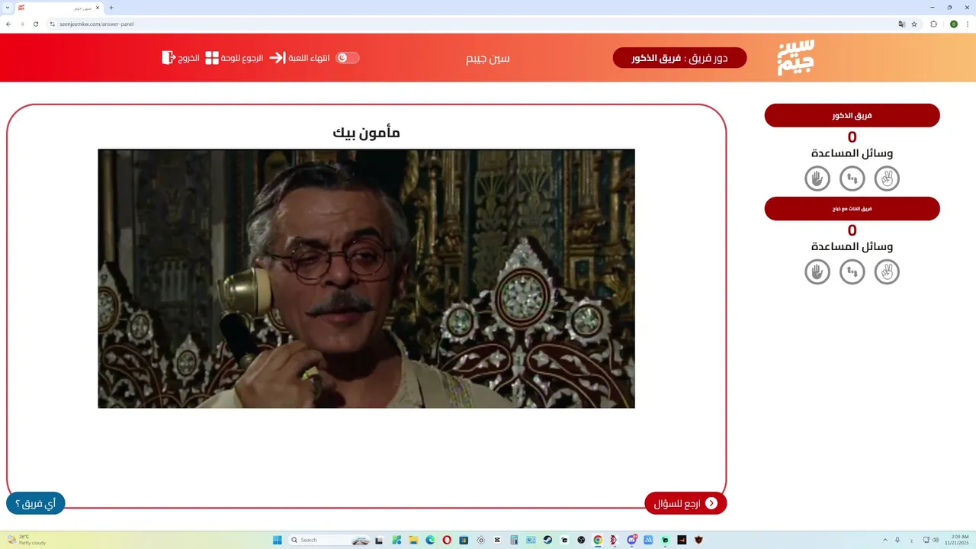The height and width of the screenshot is (549, 976).
Task: Open Discord from the taskbar
Action: (x=632, y=540)
